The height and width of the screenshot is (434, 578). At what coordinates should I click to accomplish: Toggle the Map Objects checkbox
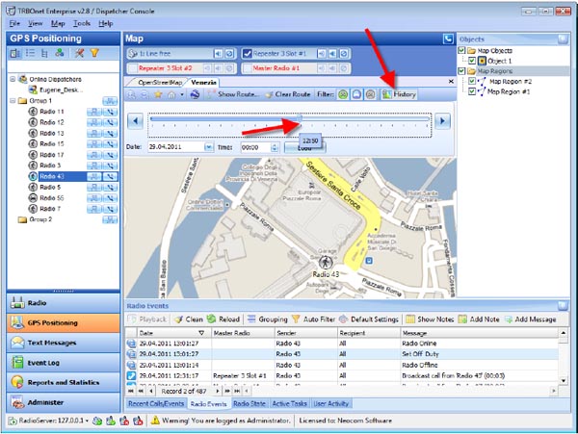(461, 50)
